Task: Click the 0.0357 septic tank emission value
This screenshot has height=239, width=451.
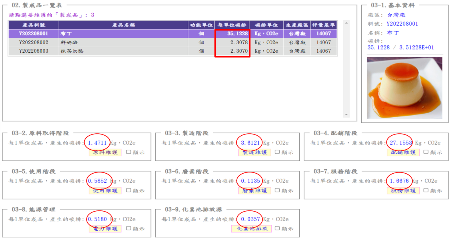Action: pyautogui.click(x=250, y=219)
